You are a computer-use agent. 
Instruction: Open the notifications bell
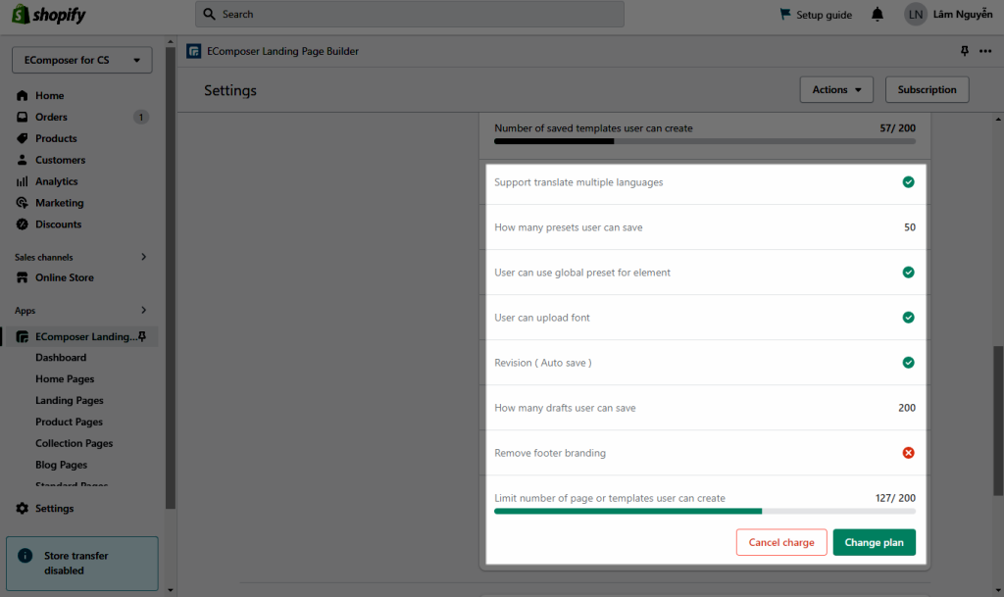(878, 14)
